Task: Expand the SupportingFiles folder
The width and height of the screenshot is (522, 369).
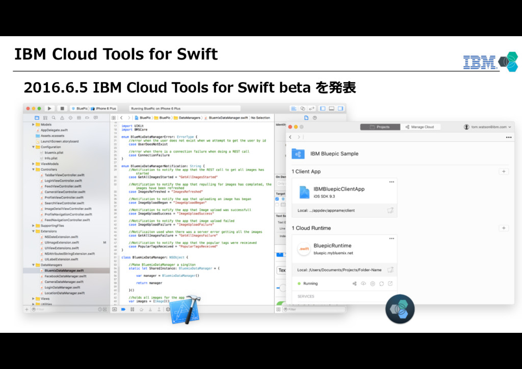Action: pos(33,226)
